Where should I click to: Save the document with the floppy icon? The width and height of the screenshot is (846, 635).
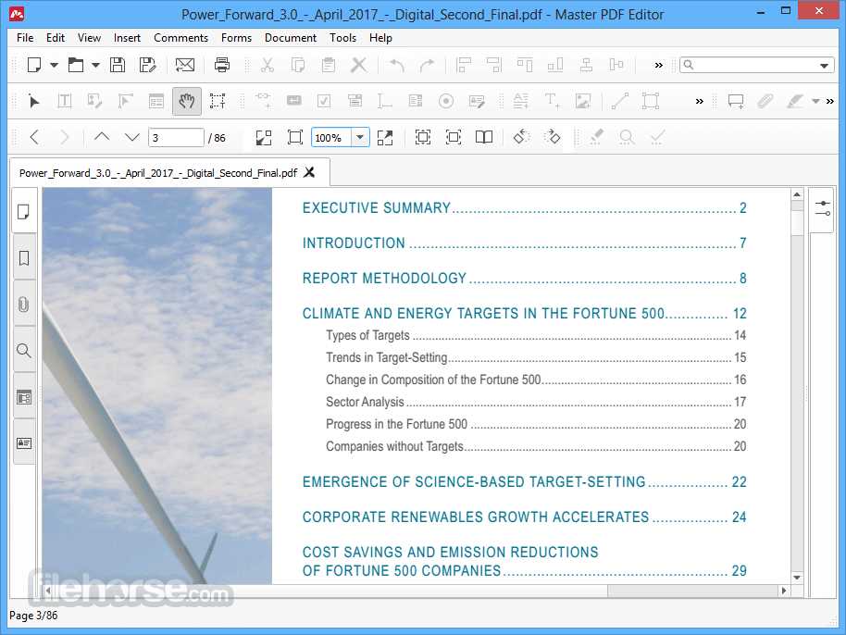click(x=117, y=66)
